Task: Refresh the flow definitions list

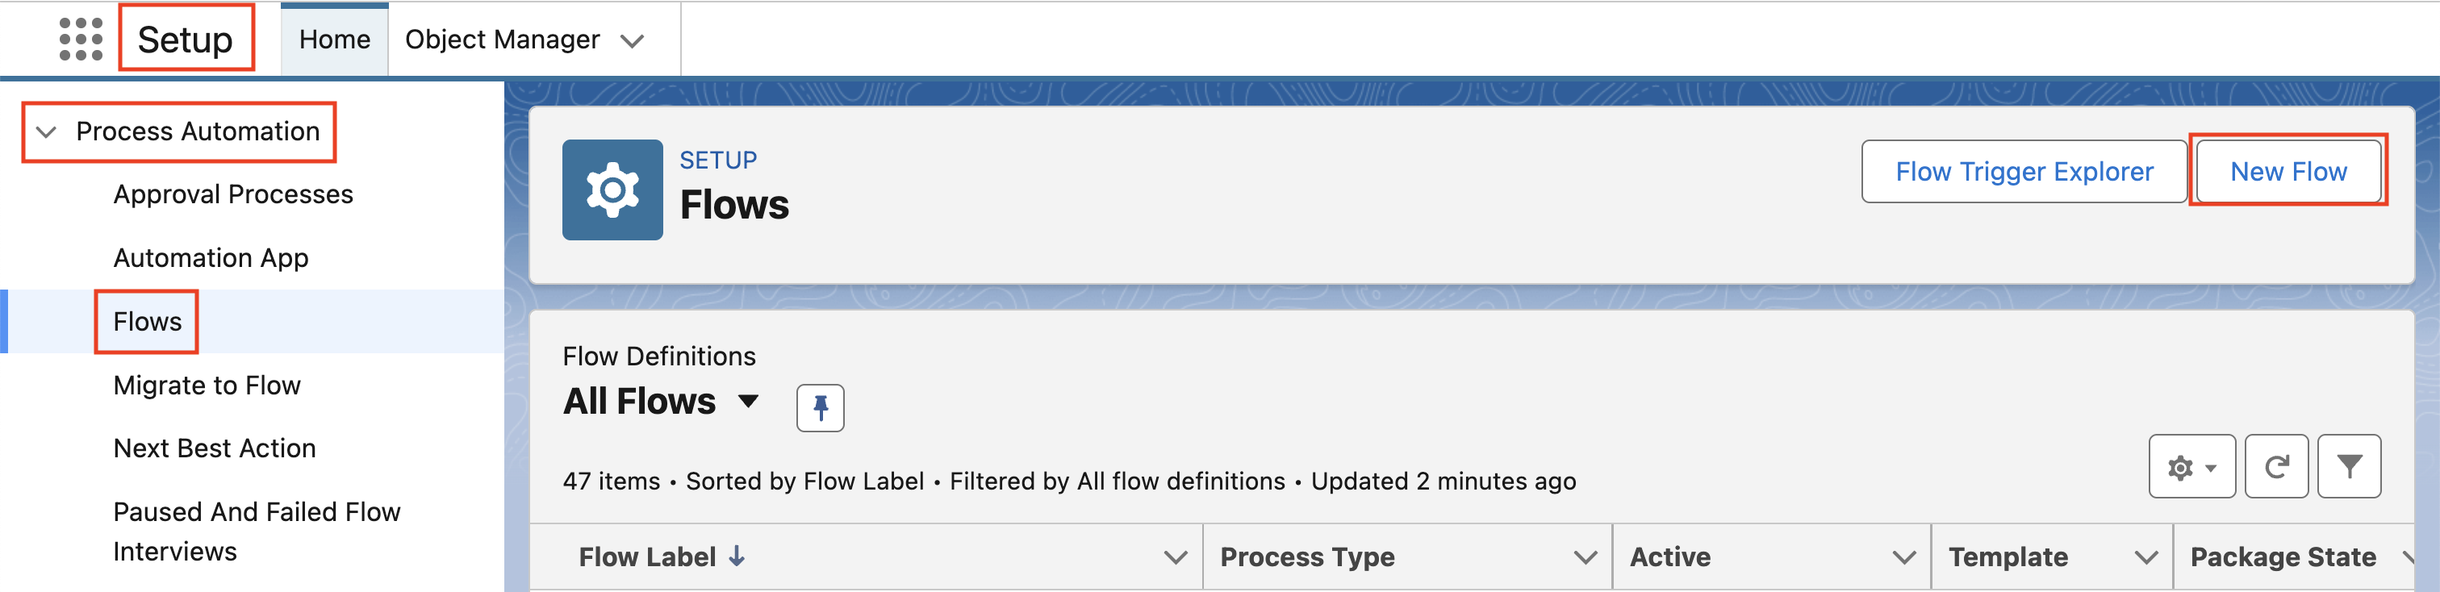Action: coord(2277,467)
